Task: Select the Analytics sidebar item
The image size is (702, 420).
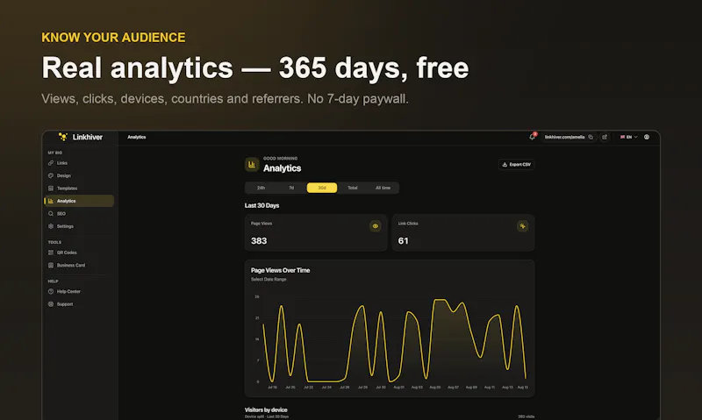Action: 79,201
